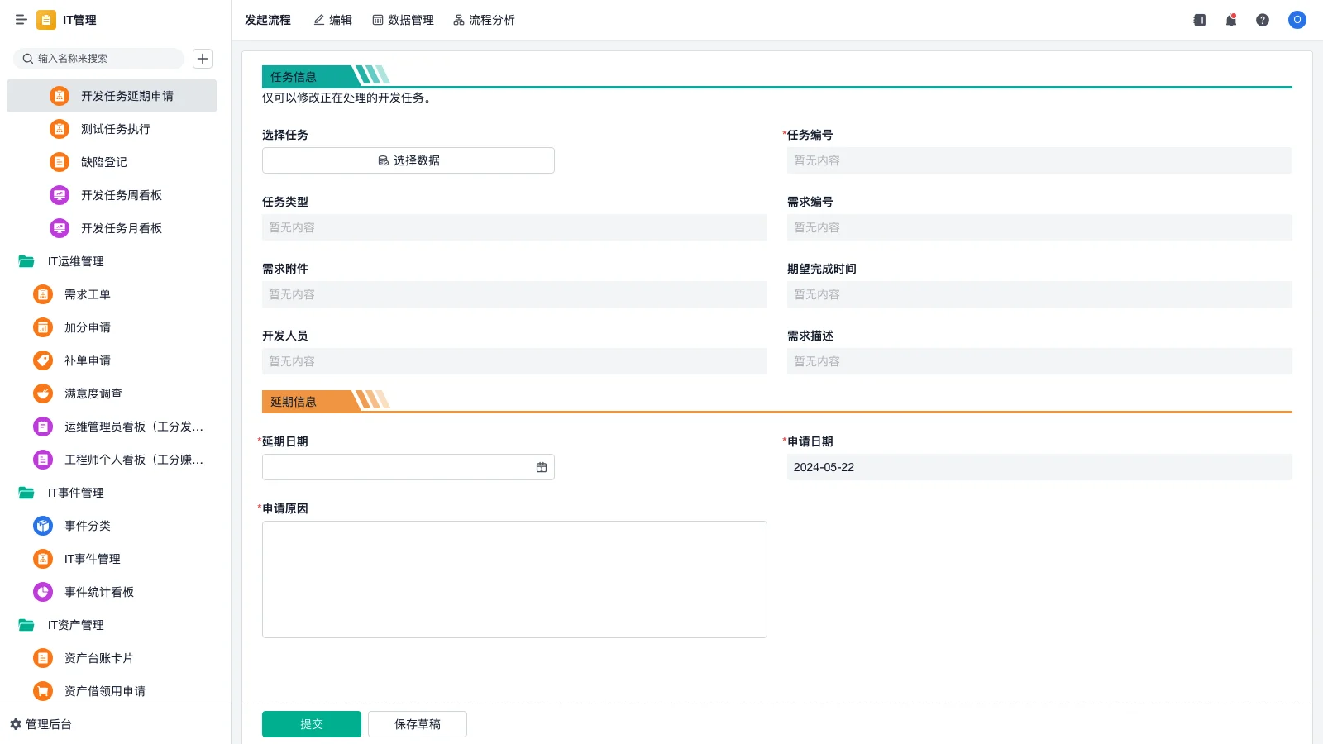
Task: Open the user avatar icon
Action: (1297, 20)
